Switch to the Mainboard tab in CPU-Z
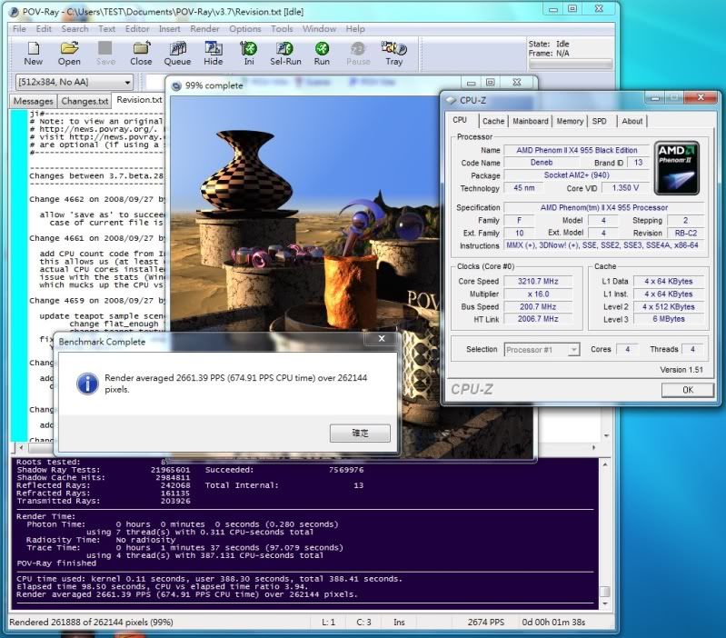Viewport: 726px width, 638px height. [x=530, y=121]
